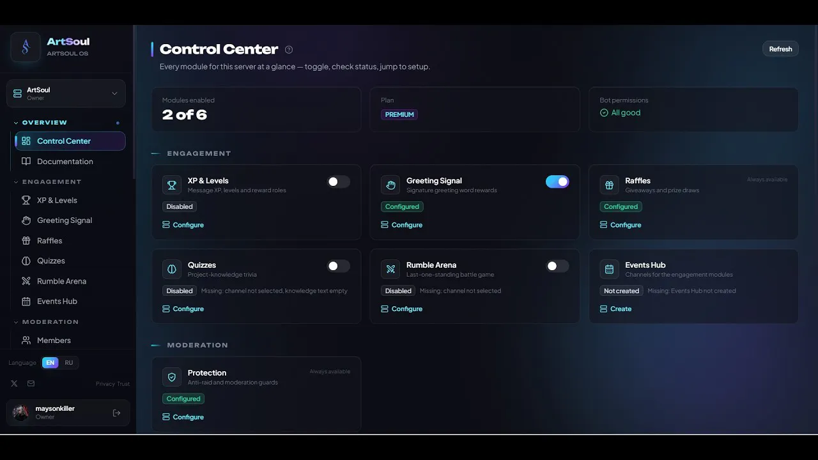Configure the Quizzes module
Screen dimensions: 818x460
(183, 309)
